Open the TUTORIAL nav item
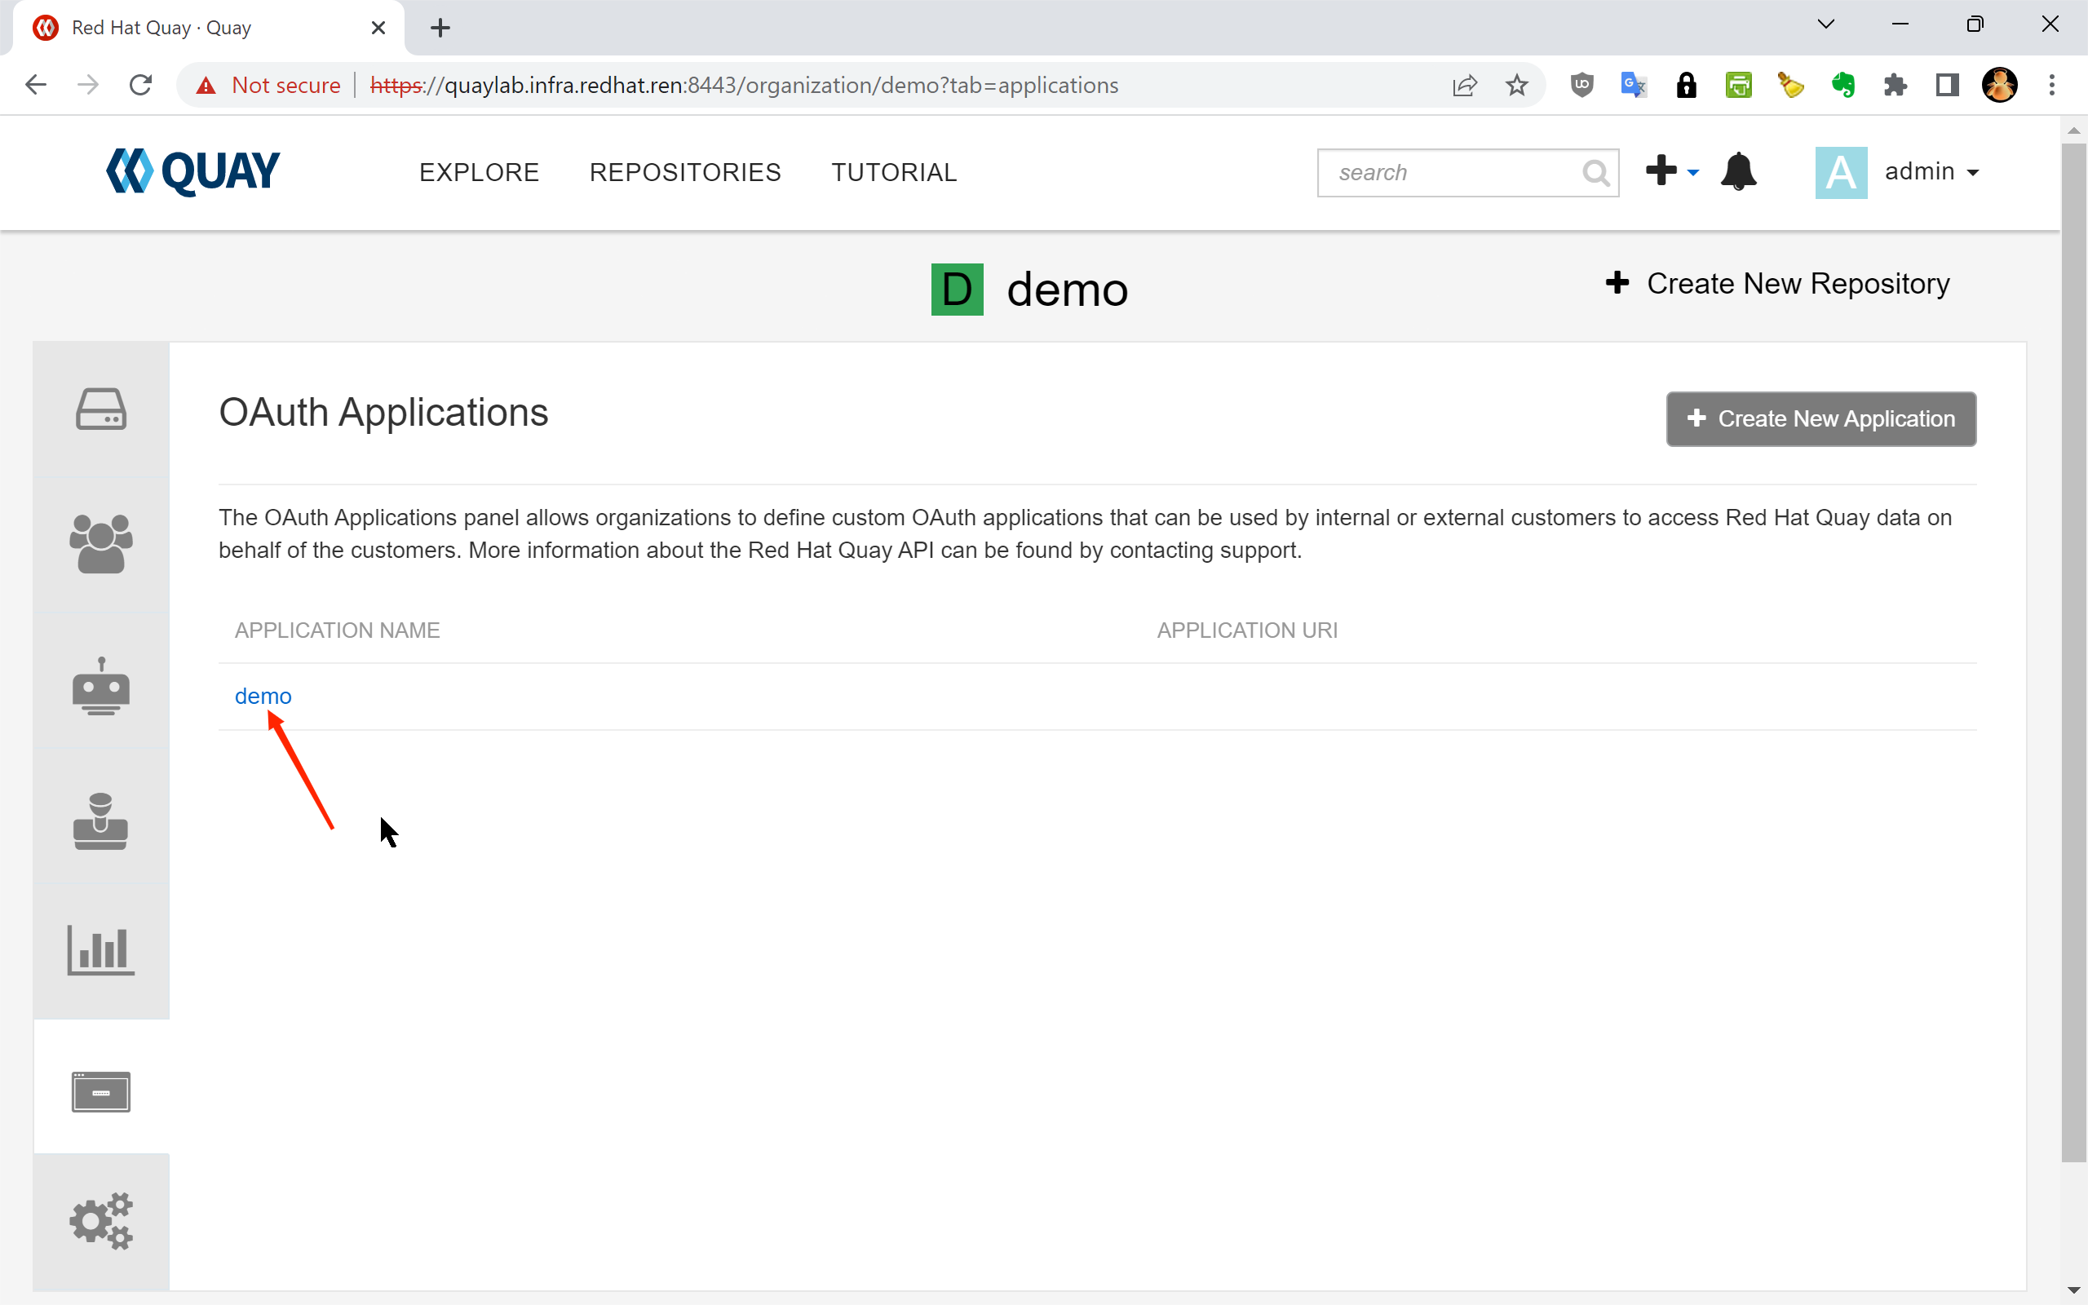This screenshot has width=2088, height=1305. pyautogui.click(x=894, y=173)
